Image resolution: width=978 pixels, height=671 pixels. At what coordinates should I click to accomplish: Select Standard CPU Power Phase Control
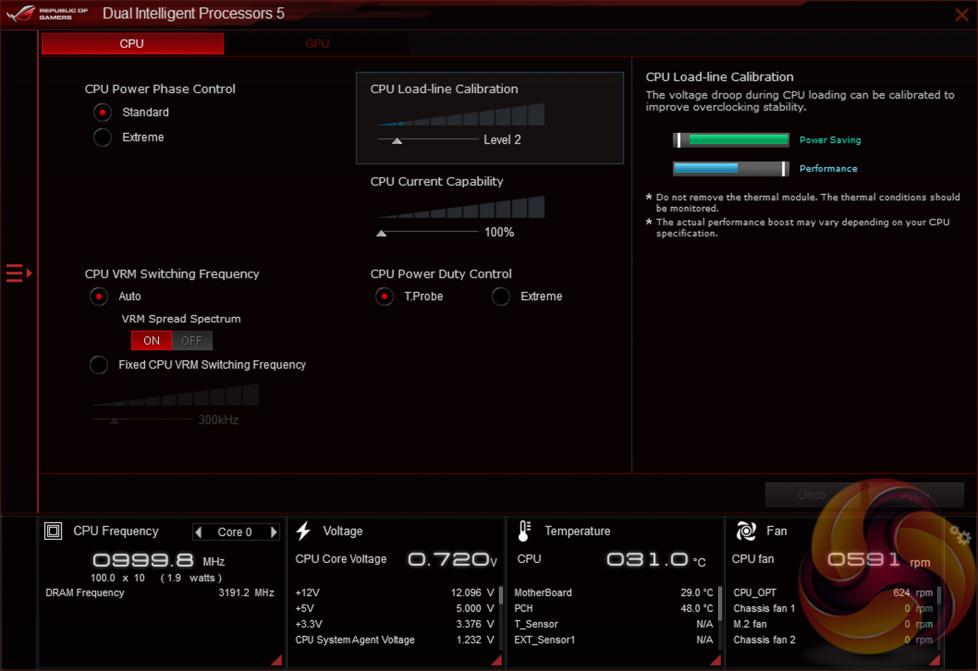coord(102,112)
